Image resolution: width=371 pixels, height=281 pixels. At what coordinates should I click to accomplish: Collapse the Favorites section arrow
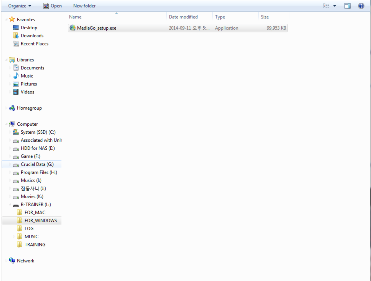tap(6, 19)
